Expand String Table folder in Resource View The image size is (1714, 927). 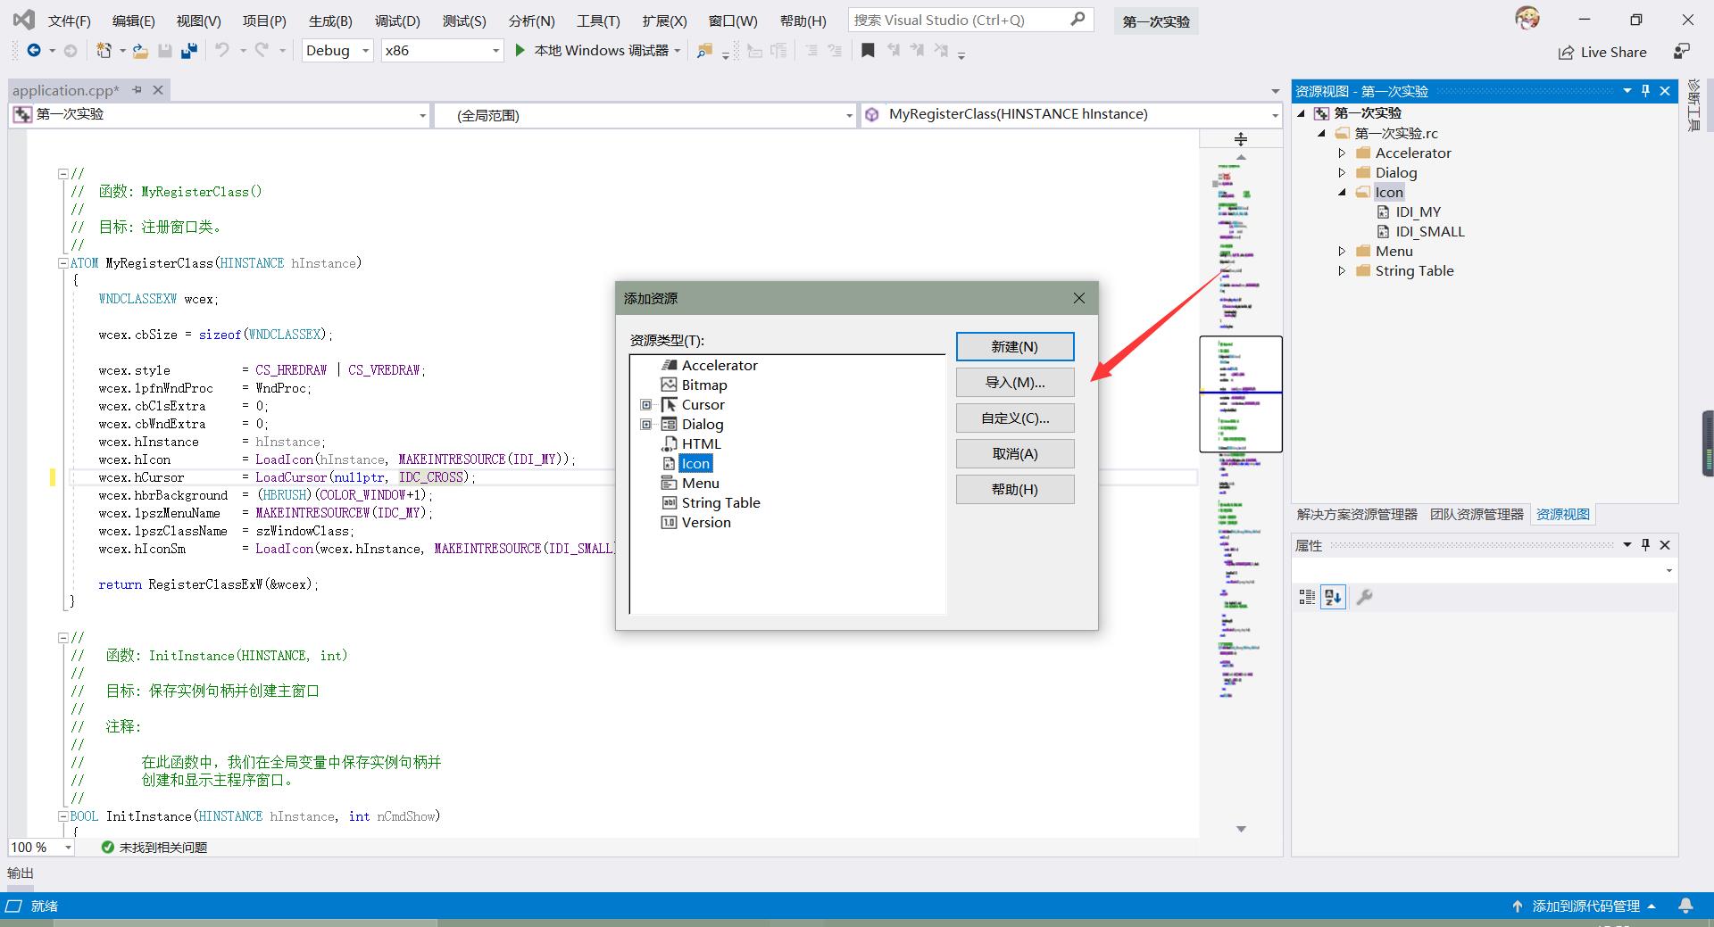tap(1342, 271)
